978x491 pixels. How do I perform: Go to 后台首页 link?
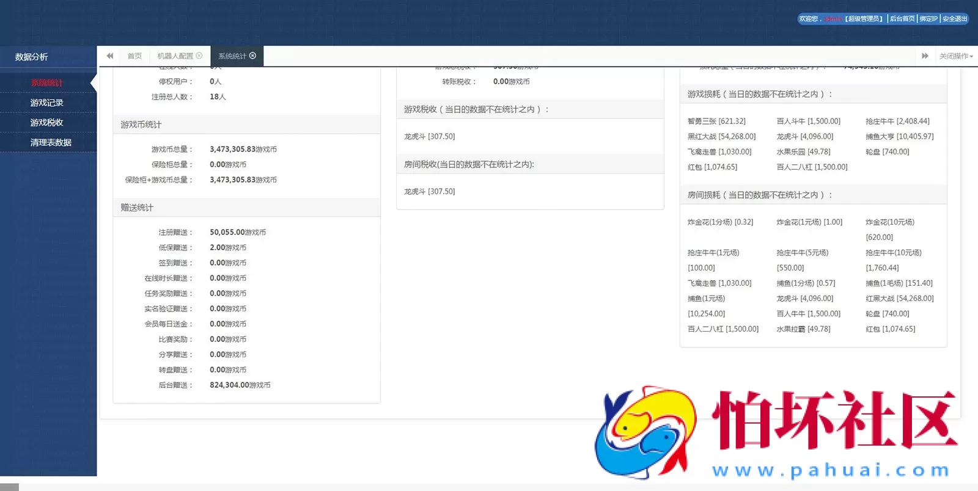pyautogui.click(x=902, y=19)
